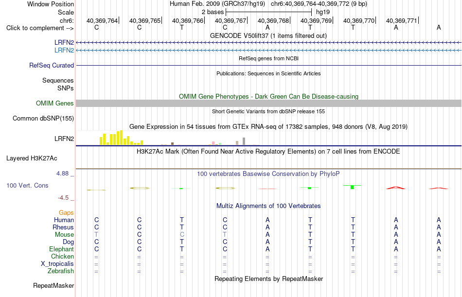Click the 4.88 PhyloP upper limit
The width and height of the screenshot is (462, 297).
point(62,174)
